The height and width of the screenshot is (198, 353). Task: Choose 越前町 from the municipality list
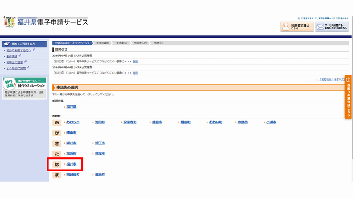point(186,122)
